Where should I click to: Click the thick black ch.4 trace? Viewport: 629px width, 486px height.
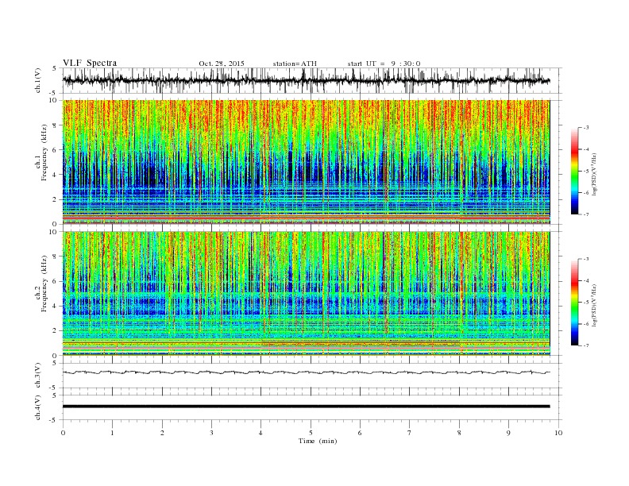(306, 407)
